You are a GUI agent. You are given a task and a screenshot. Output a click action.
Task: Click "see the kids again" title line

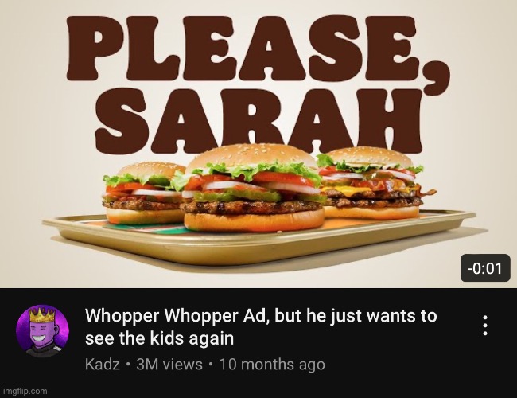point(160,338)
